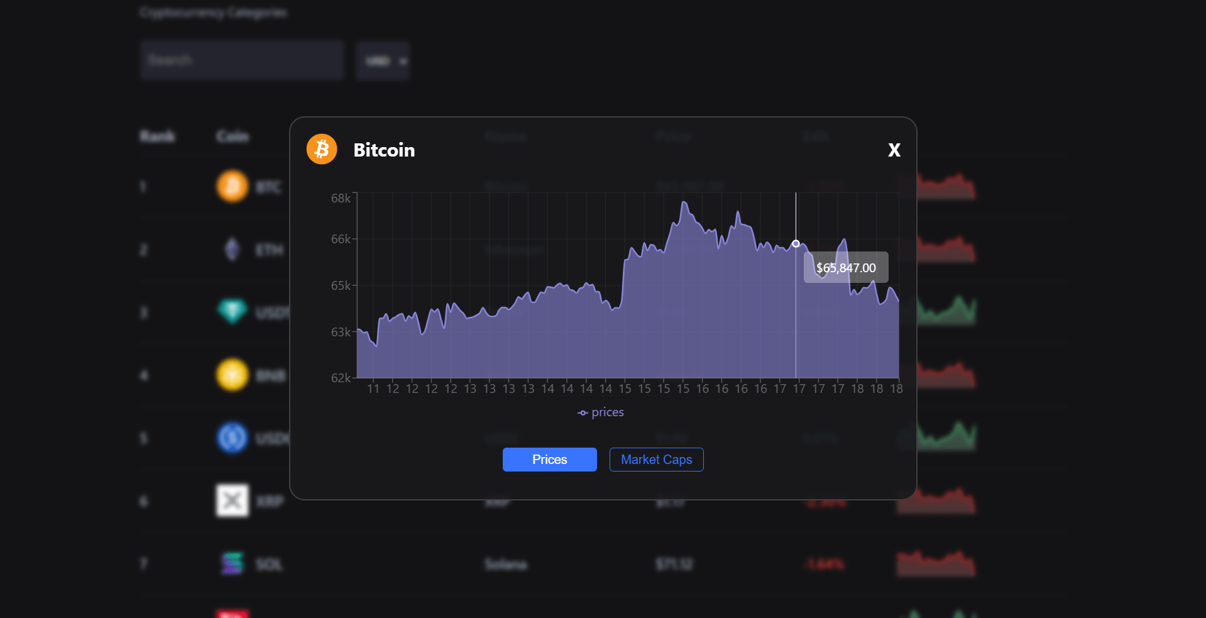This screenshot has width=1206, height=618.
Task: Click the BTC coin icon in background table
Action: coord(233,187)
